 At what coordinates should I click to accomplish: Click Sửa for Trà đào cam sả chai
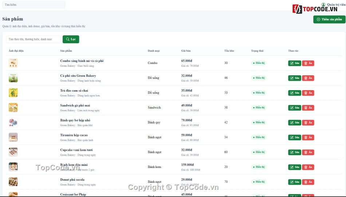pyautogui.click(x=294, y=93)
